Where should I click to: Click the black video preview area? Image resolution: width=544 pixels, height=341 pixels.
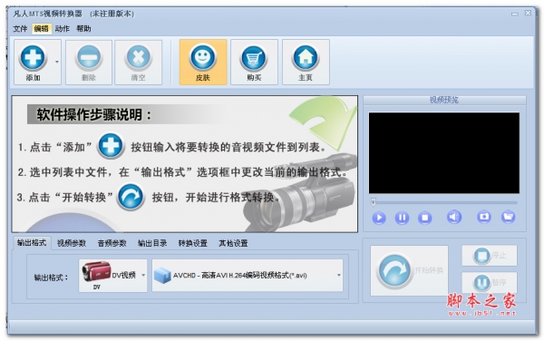(x=443, y=152)
